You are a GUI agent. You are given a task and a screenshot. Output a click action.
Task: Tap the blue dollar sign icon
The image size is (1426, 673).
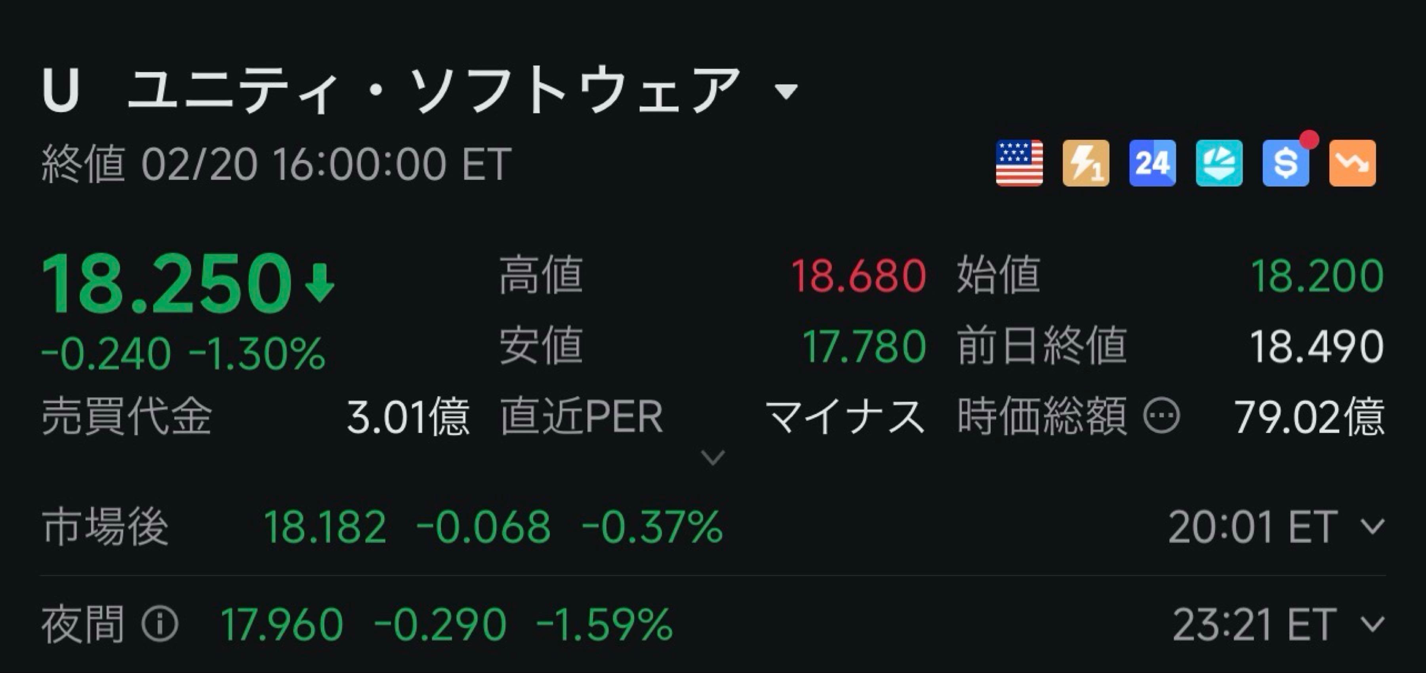tap(1285, 163)
